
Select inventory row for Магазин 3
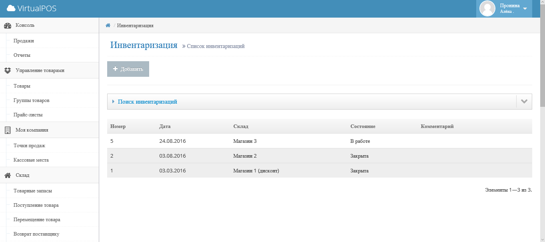(x=245, y=141)
